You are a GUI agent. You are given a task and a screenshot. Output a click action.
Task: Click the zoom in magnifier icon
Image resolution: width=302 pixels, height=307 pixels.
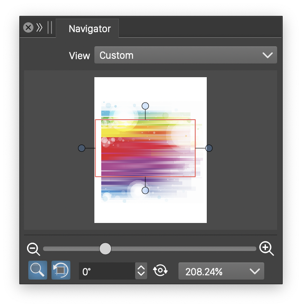[x=266, y=249]
